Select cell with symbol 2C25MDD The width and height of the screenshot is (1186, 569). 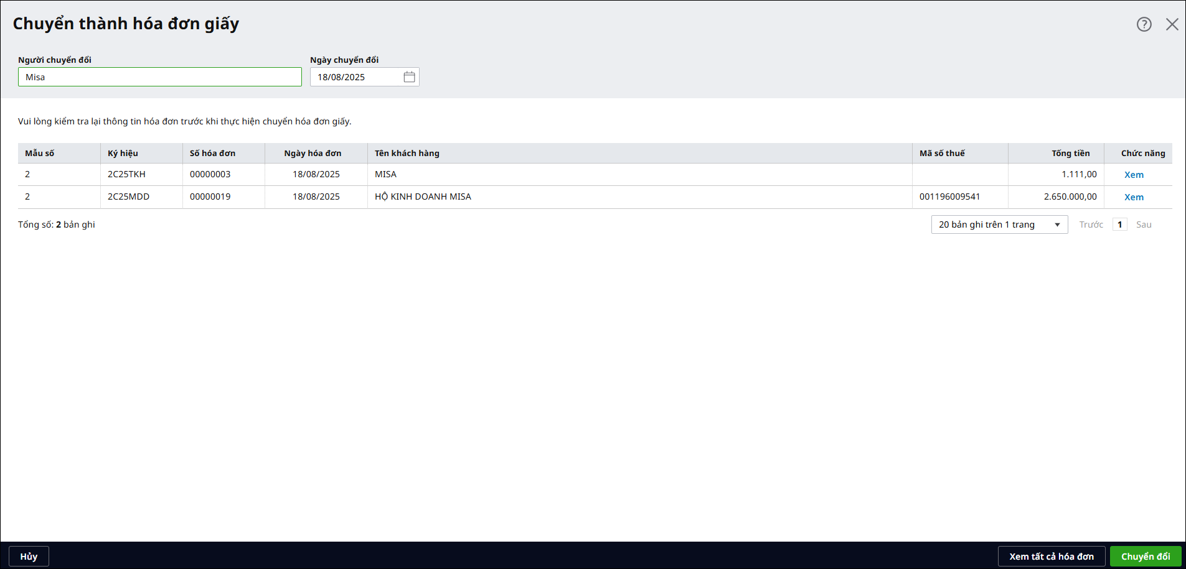click(x=141, y=197)
